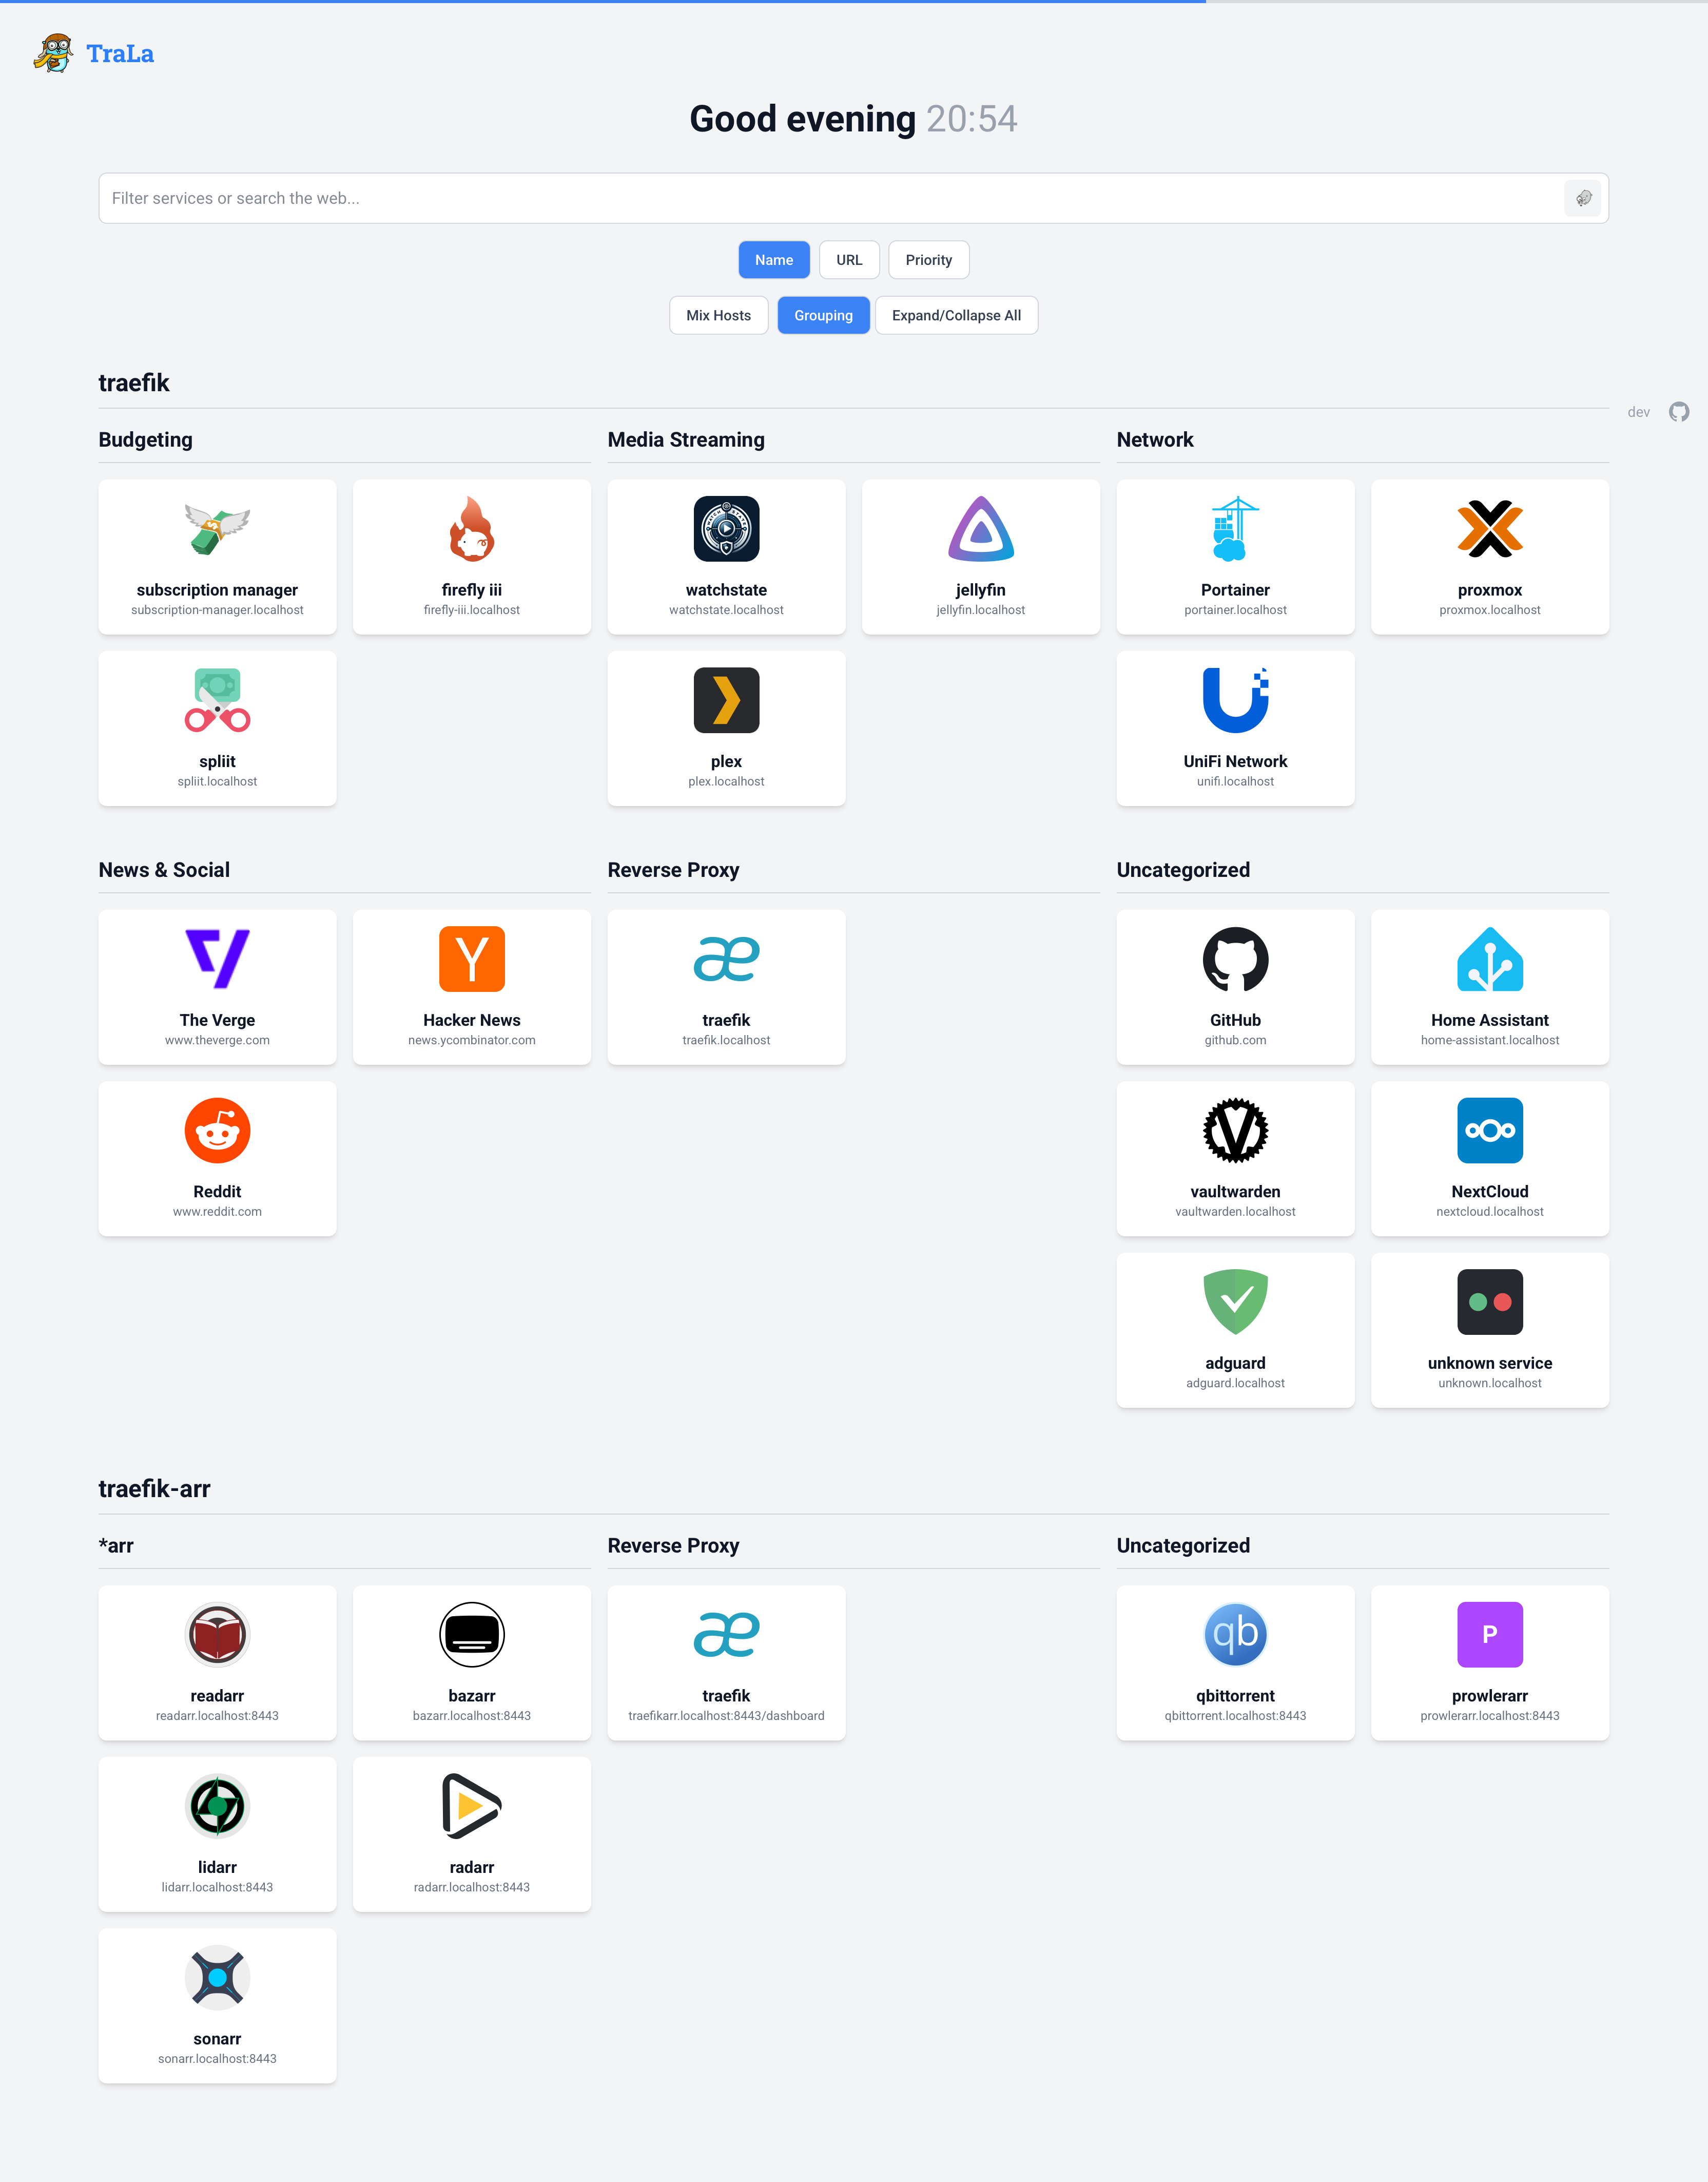Toggle the Grouping option

pyautogui.click(x=823, y=315)
